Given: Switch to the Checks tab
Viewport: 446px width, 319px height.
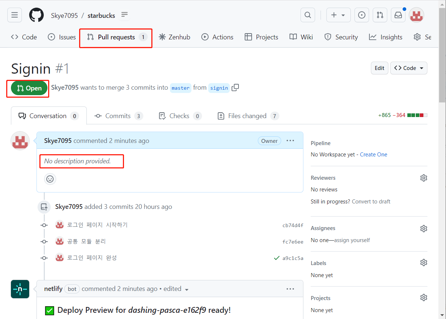Looking at the screenshot, I should pyautogui.click(x=180, y=116).
